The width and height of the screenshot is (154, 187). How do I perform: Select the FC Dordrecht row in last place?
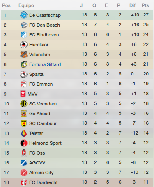coord(77,182)
